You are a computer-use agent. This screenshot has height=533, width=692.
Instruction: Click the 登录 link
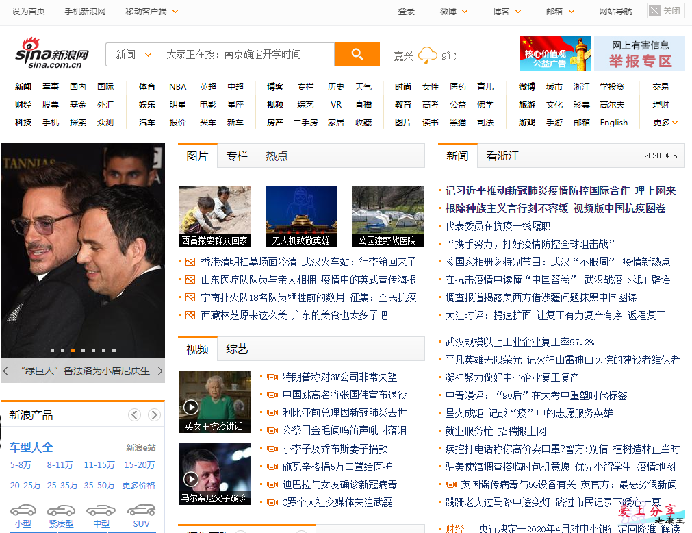click(x=407, y=12)
